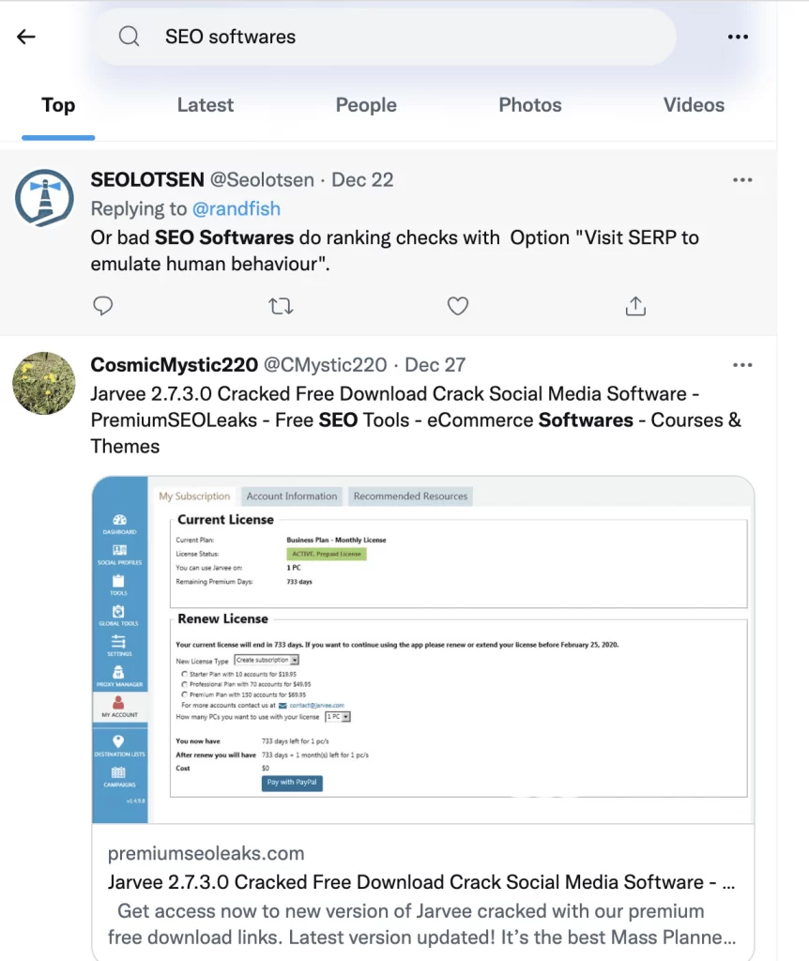Click the @randfish mention link
The width and height of the screenshot is (809, 961).
coord(237,209)
